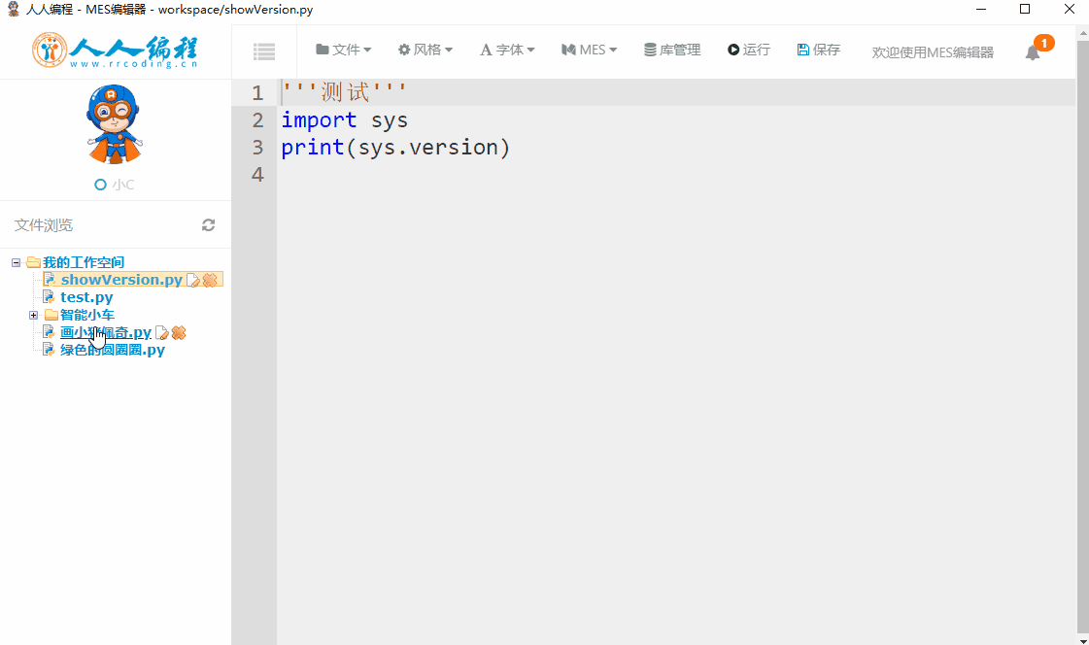Click the 人人编程 logo

pos(115,51)
